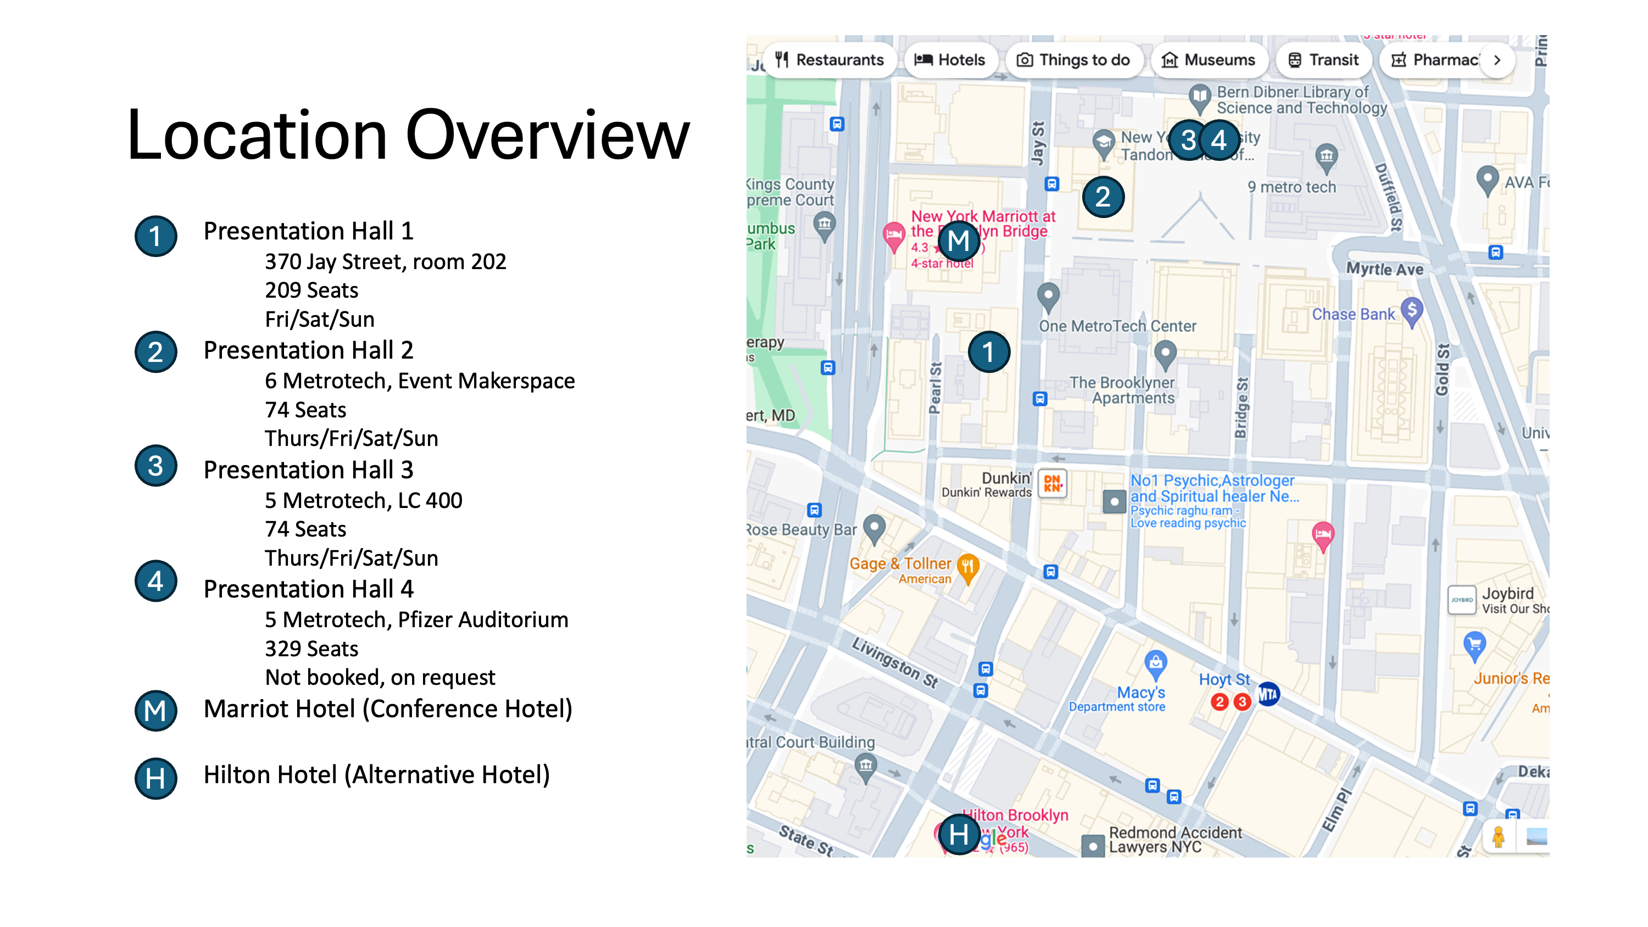Click the Marriott marker labeled M on map
The height and width of the screenshot is (927, 1648).
[959, 241]
